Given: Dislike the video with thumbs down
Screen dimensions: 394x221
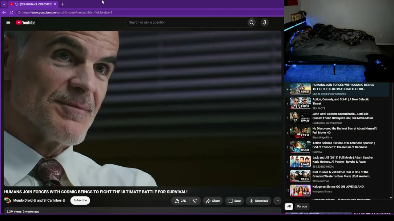Looking at the screenshot, I should tap(195, 201).
